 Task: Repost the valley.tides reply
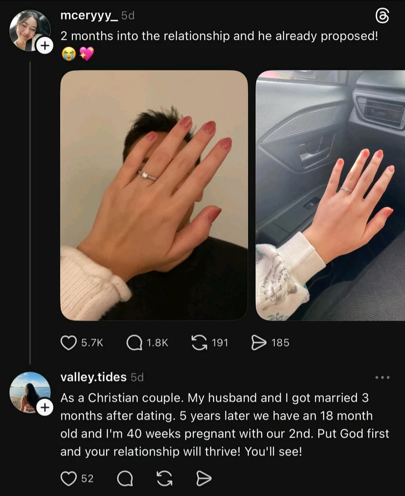pyautogui.click(x=165, y=478)
